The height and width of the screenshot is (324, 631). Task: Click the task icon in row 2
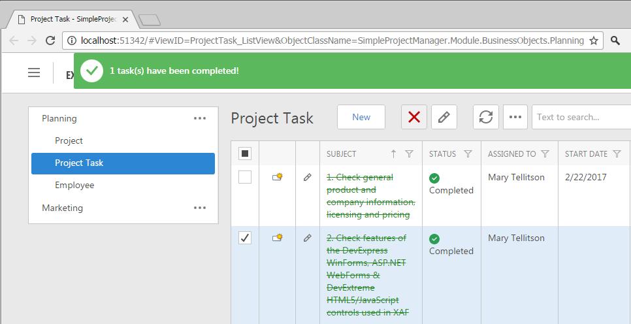277,238
